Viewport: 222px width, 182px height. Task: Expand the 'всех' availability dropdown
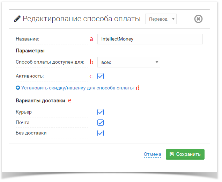[x=128, y=62]
